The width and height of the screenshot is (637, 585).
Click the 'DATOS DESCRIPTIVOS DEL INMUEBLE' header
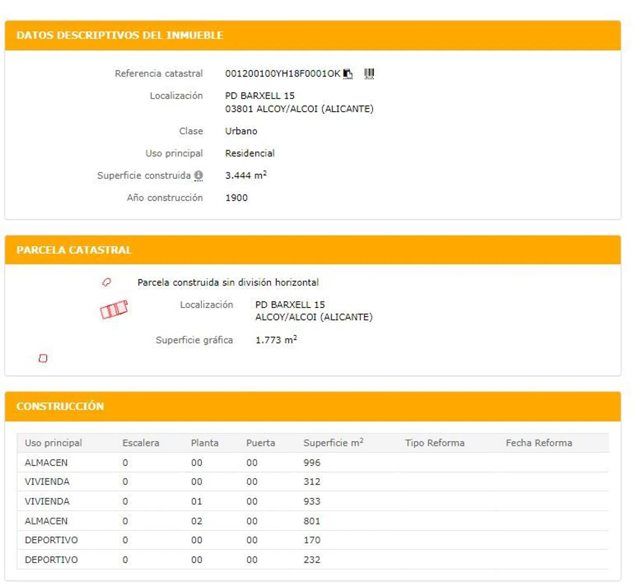120,35
